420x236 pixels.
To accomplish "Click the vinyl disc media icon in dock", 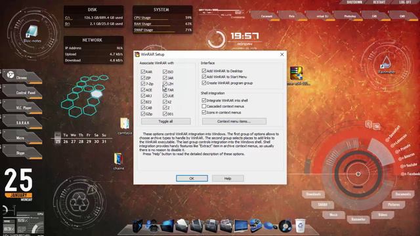I will pos(285,226).
